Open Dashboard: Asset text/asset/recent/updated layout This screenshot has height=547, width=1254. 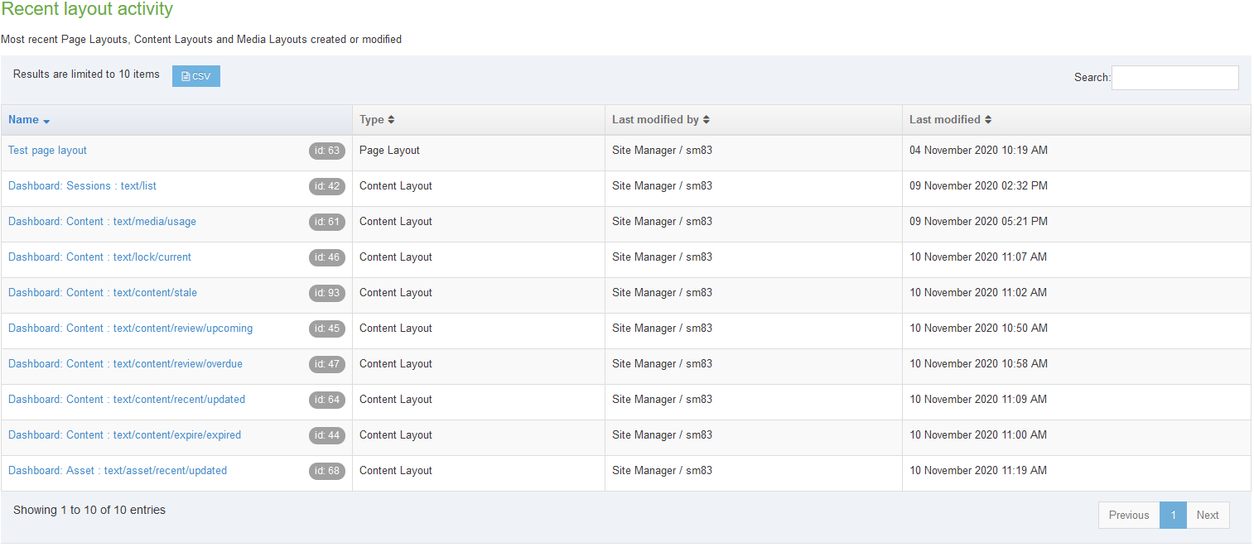tap(118, 471)
